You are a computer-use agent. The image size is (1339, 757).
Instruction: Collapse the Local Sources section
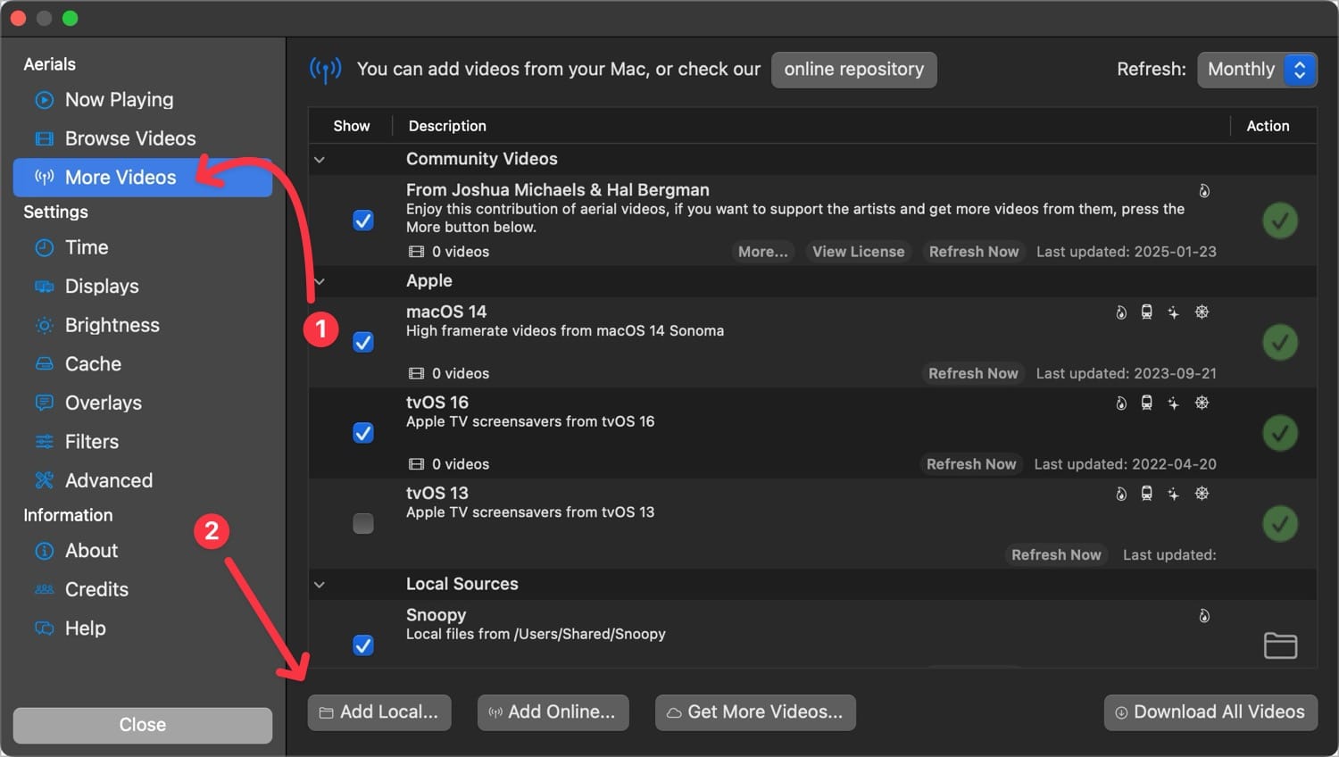pos(320,585)
